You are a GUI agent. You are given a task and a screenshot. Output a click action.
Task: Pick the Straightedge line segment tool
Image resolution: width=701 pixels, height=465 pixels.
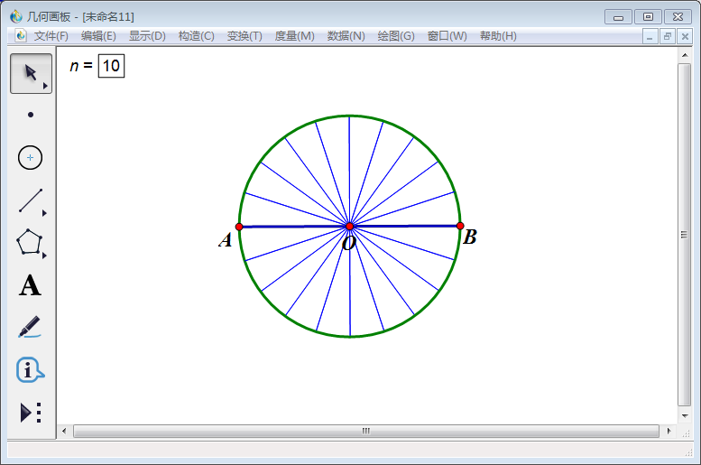click(x=31, y=200)
